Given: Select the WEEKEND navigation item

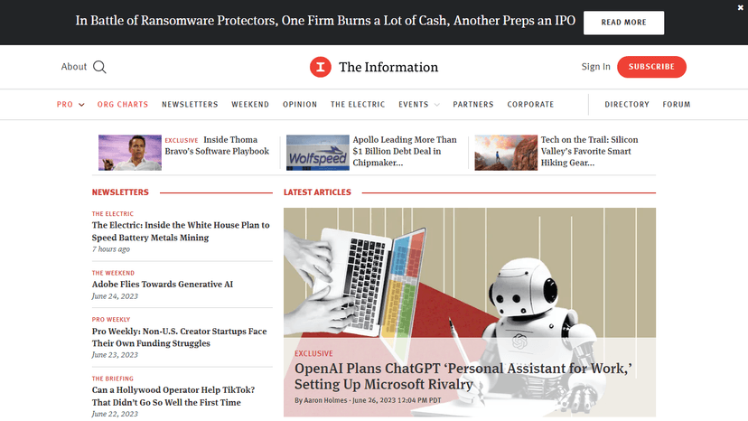Looking at the screenshot, I should coord(250,105).
